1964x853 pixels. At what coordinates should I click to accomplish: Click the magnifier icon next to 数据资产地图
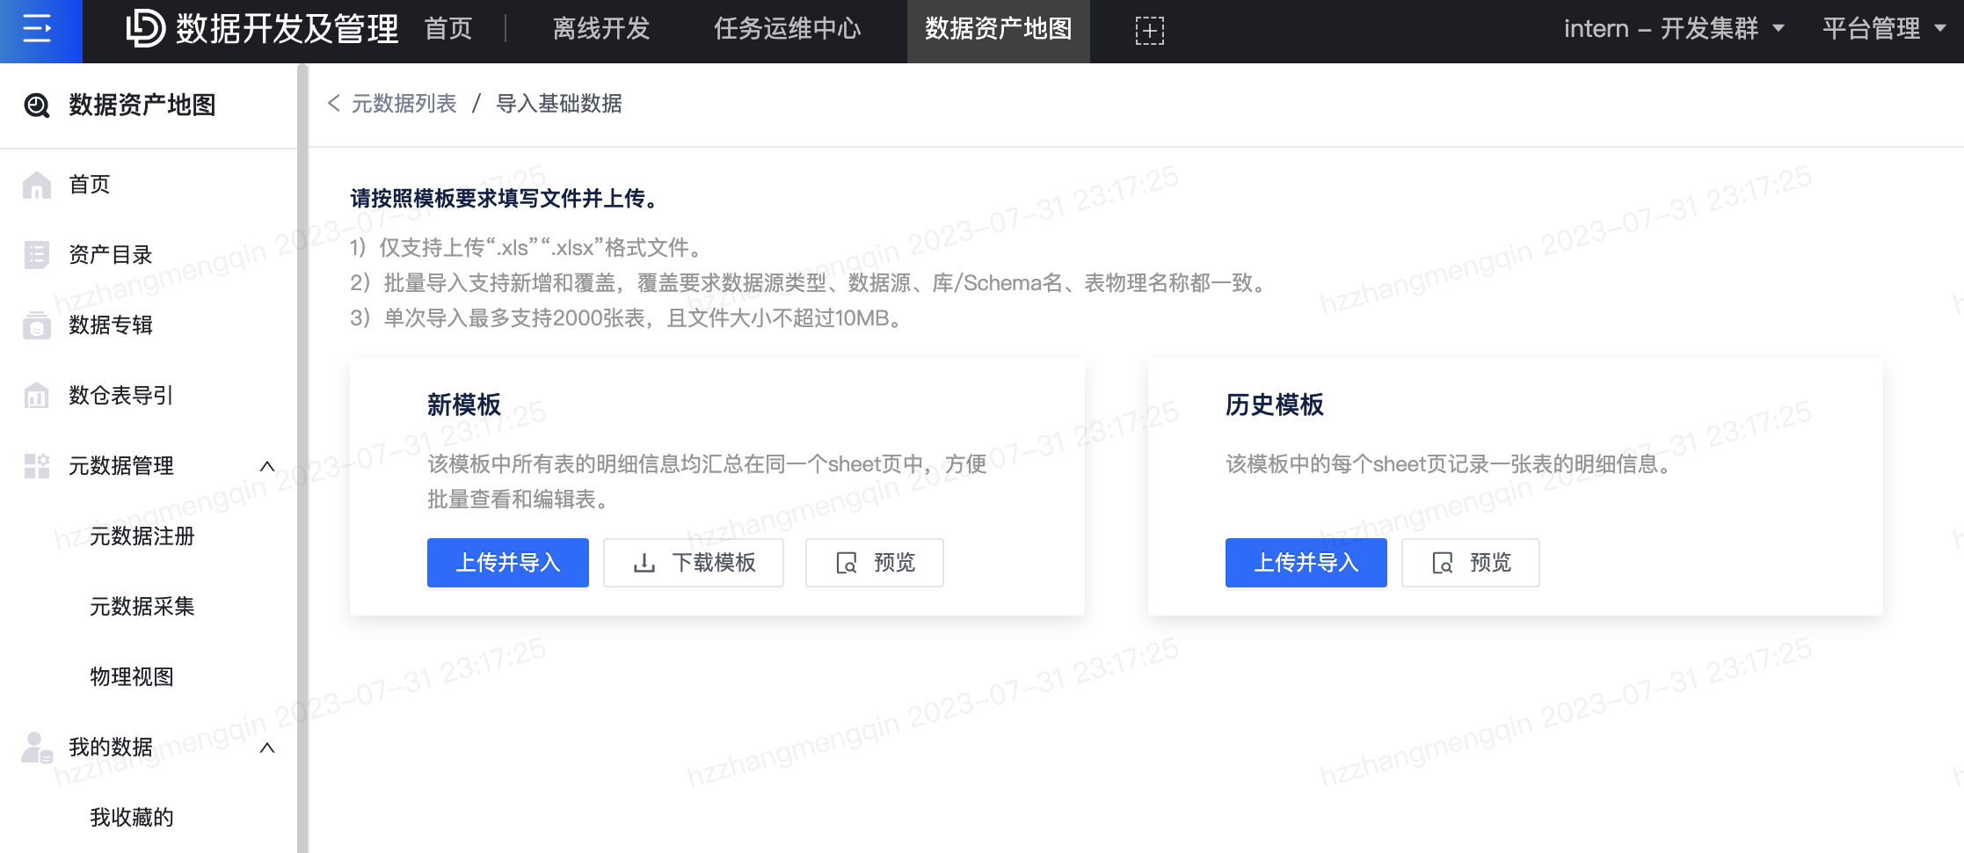[x=34, y=105]
